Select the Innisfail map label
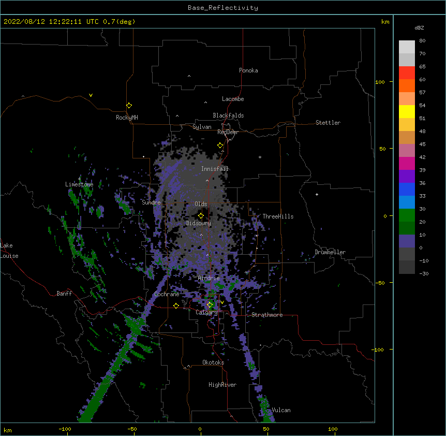This screenshot has width=446, height=436. [215, 169]
